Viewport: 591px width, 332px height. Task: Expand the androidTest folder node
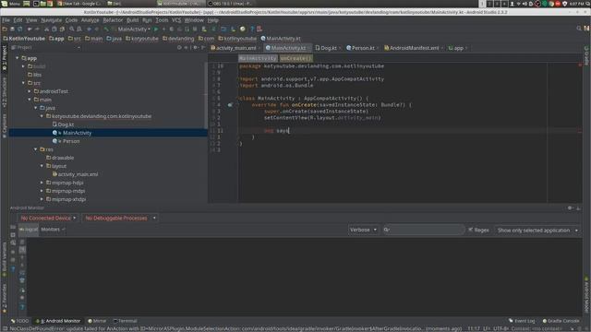(x=30, y=91)
